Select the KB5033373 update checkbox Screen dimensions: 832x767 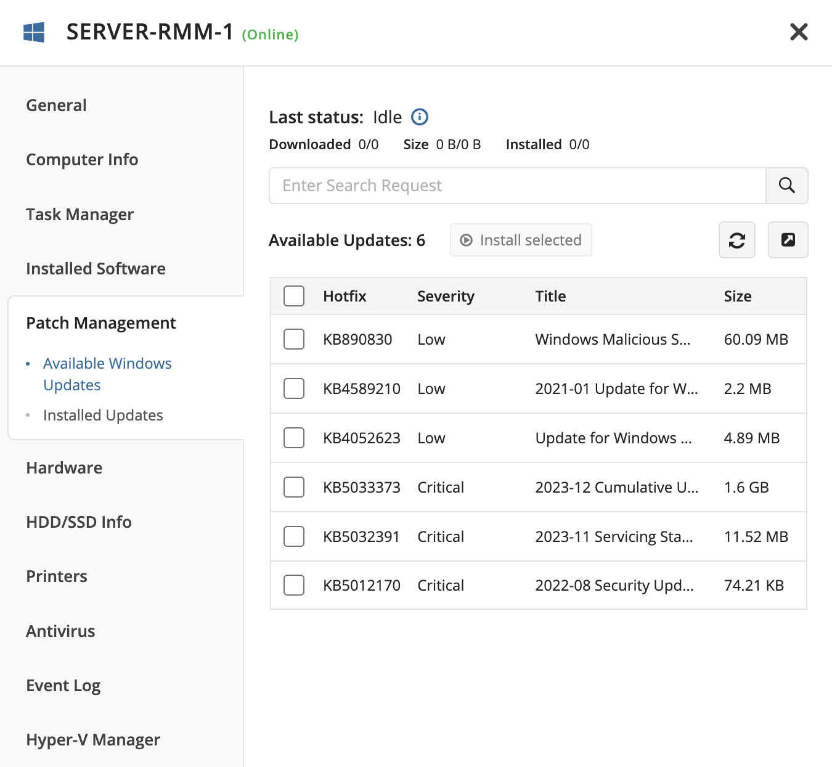click(x=294, y=487)
